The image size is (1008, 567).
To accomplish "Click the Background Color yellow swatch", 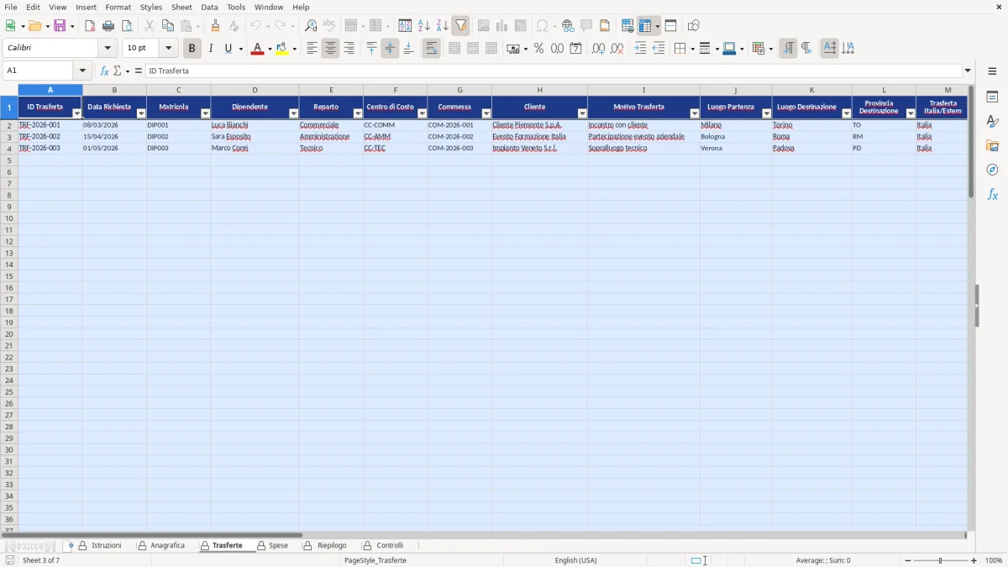I will tap(282, 49).
